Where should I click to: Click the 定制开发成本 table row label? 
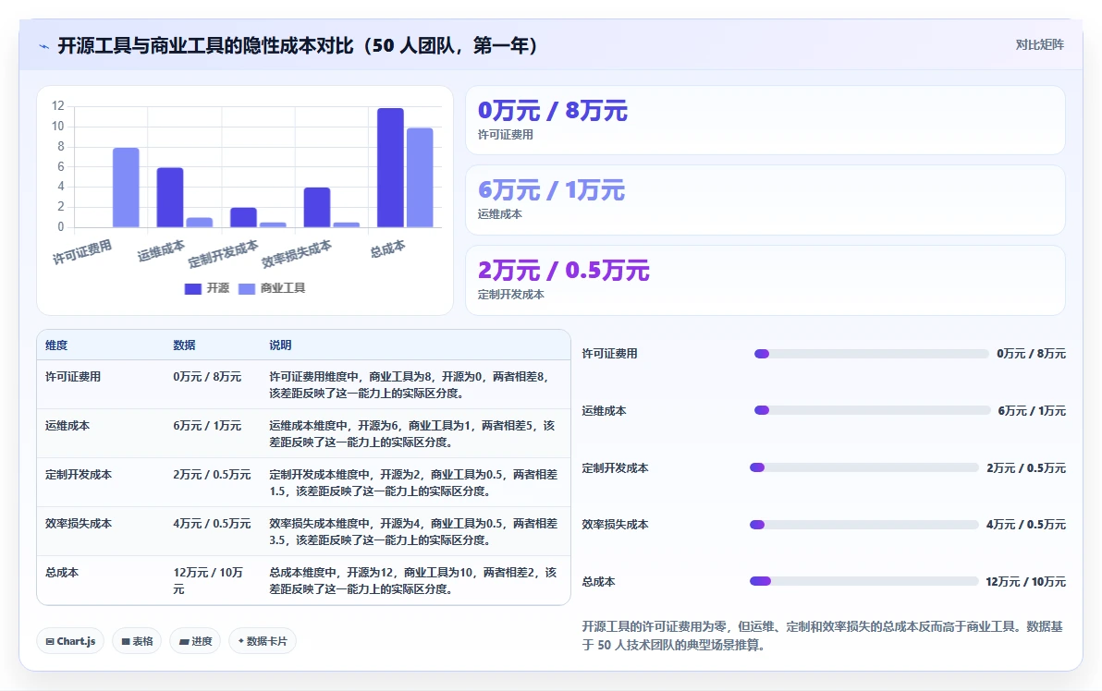(x=79, y=476)
